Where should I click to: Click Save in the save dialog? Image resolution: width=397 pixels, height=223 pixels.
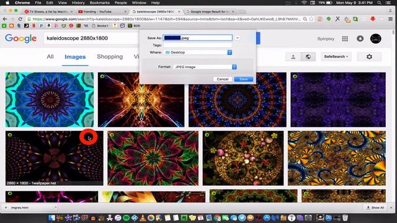(244, 79)
